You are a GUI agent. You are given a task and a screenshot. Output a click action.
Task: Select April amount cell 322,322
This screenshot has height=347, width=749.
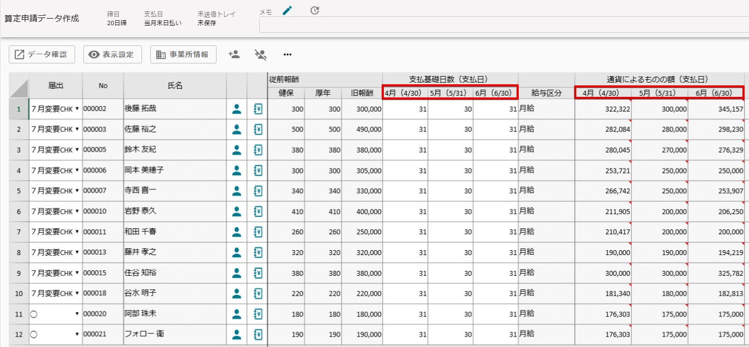click(x=603, y=109)
